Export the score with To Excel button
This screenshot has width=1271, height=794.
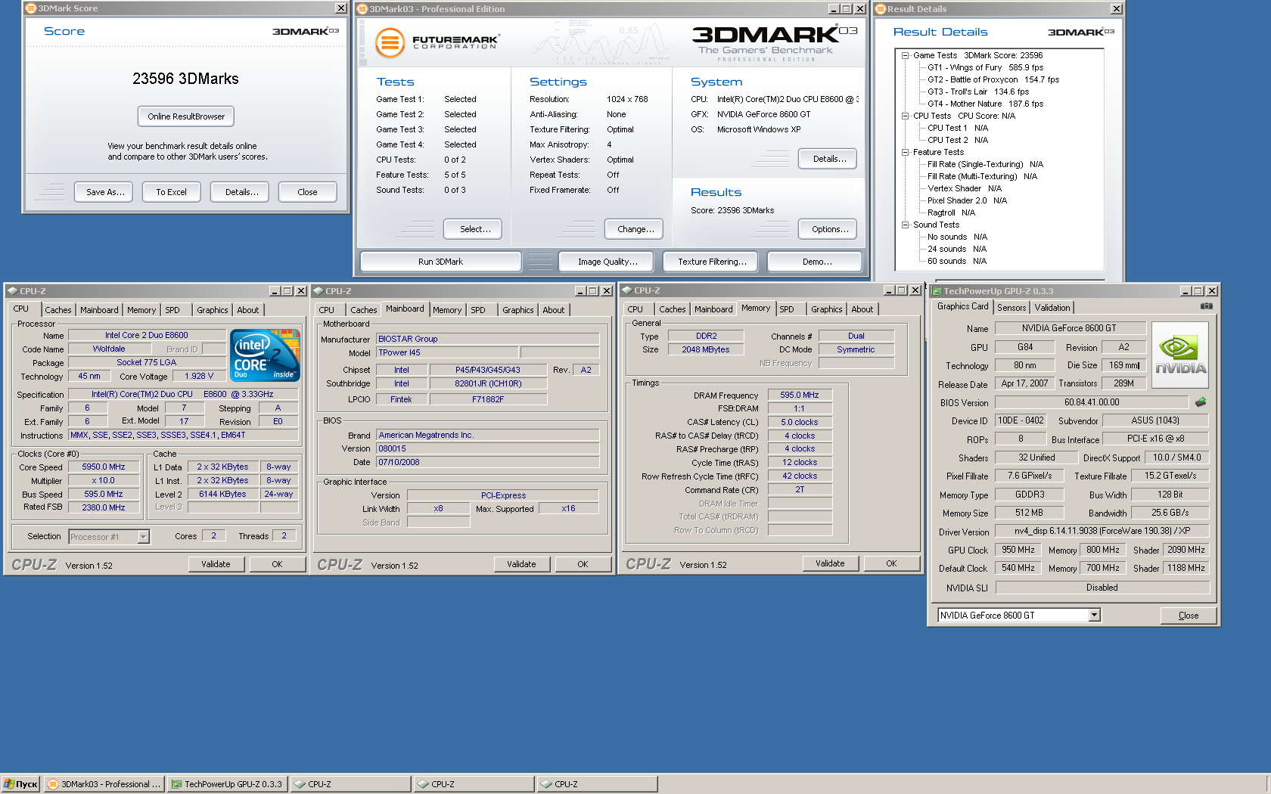point(171,192)
